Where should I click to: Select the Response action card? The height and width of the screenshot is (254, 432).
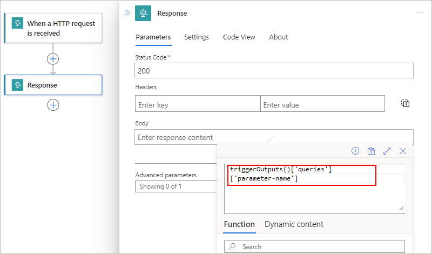pos(53,85)
